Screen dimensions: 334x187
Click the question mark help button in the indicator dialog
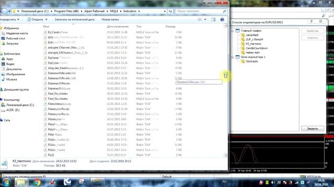point(312,21)
